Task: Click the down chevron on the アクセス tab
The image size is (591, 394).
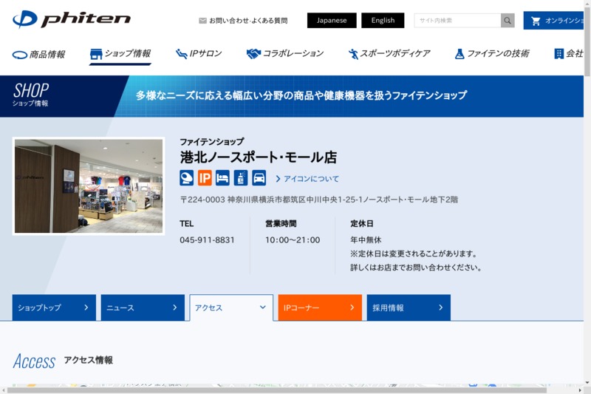Action: click(263, 308)
